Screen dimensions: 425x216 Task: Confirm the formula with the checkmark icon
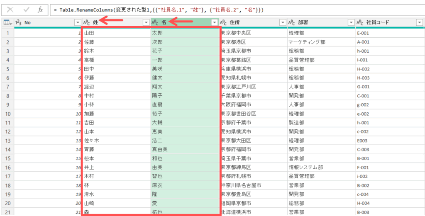click(26, 9)
